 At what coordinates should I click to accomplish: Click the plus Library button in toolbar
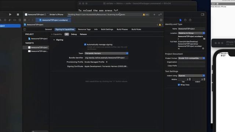click(154, 15)
